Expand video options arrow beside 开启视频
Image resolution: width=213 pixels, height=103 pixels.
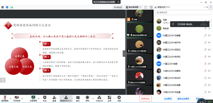coord(22,98)
